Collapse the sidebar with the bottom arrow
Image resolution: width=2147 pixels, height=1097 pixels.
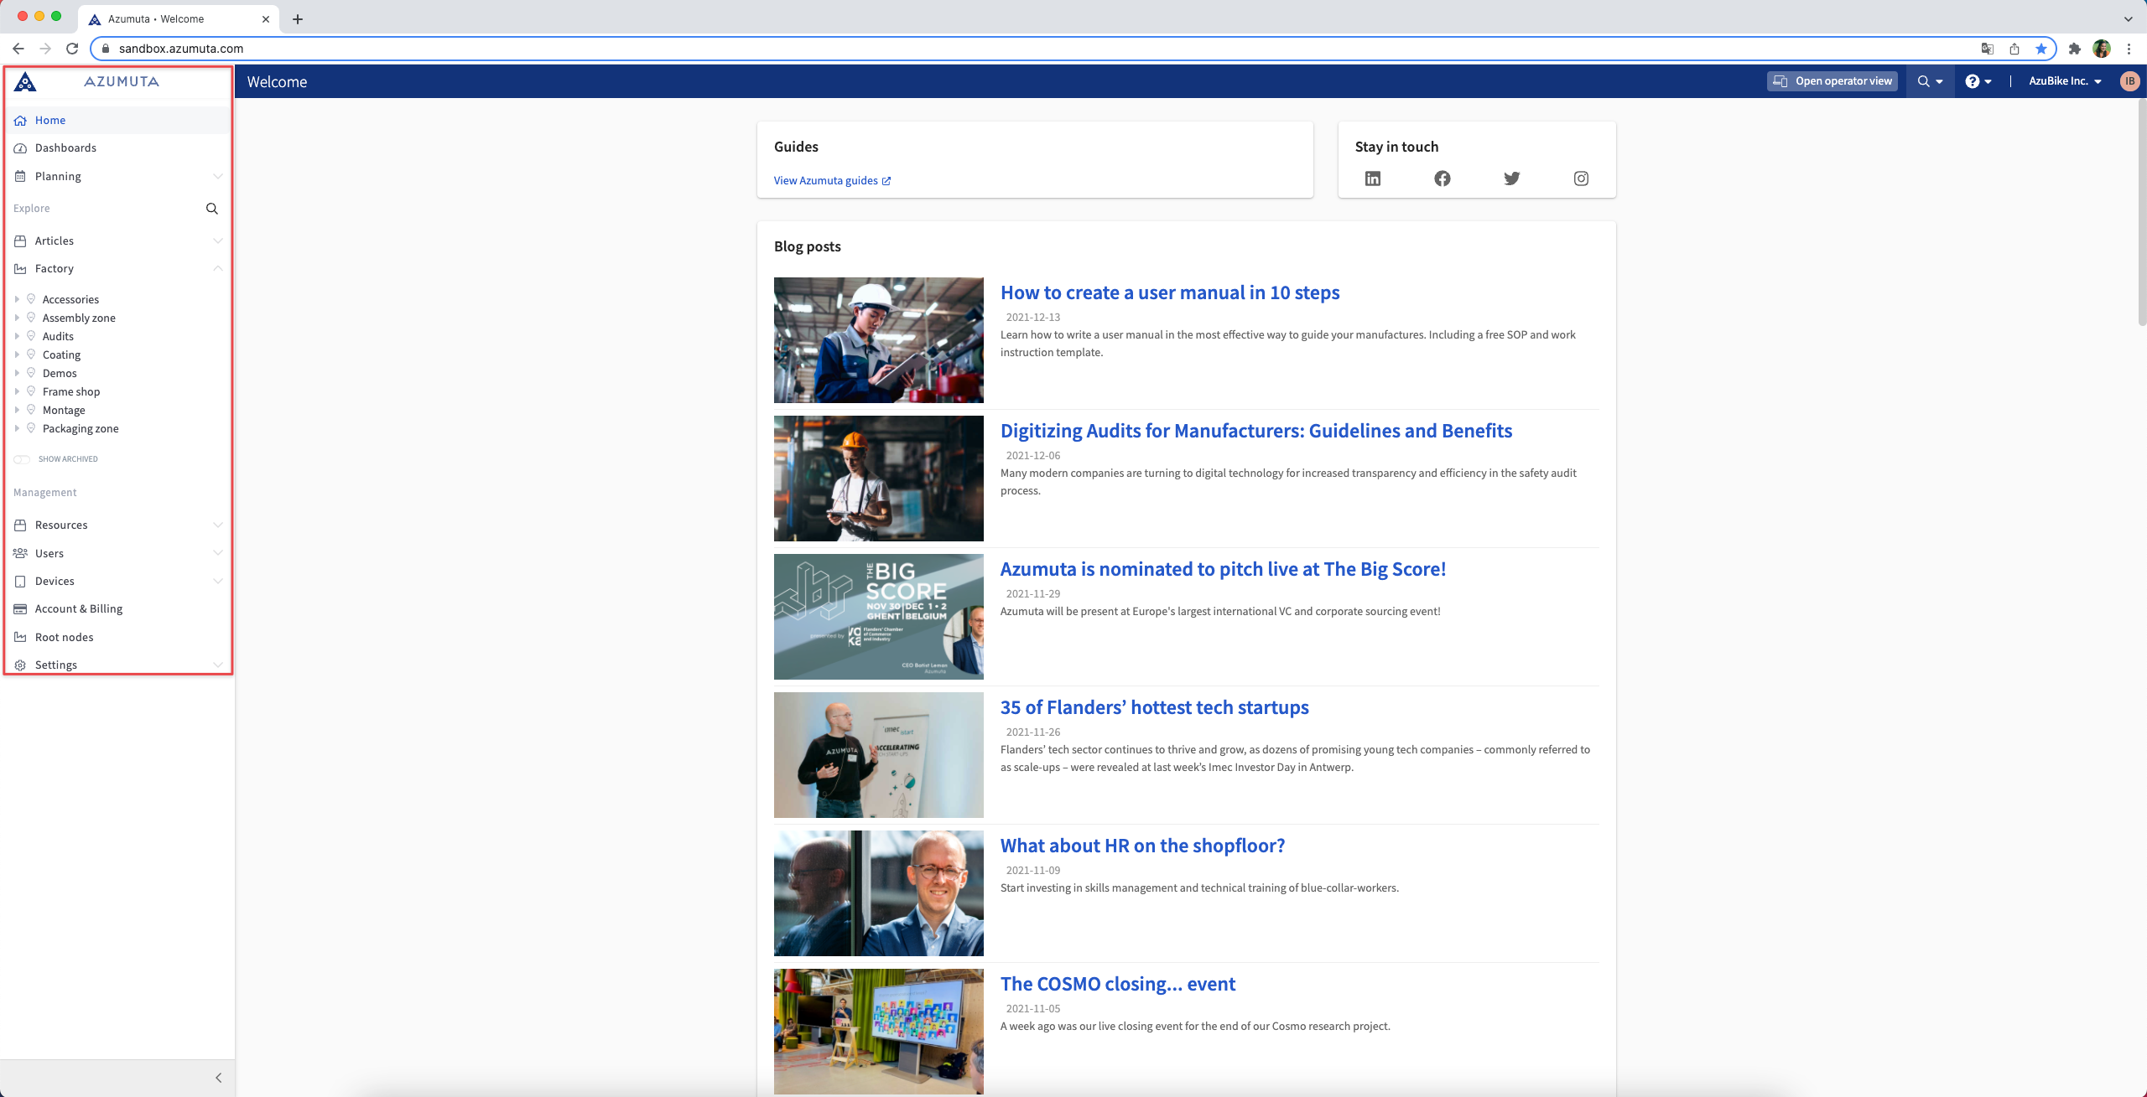(x=218, y=1078)
